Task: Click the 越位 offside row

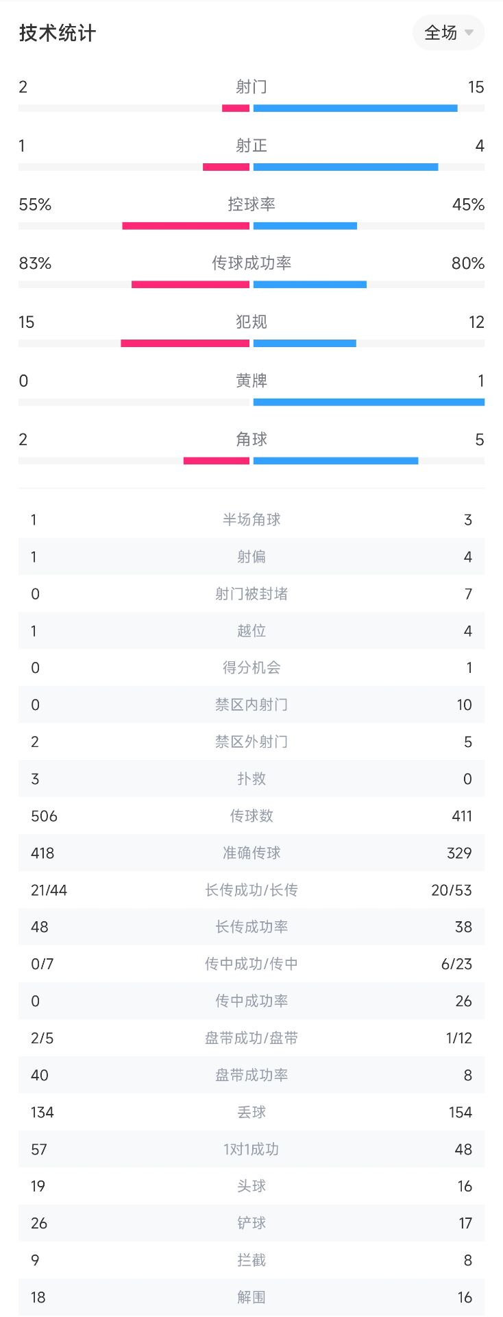Action: (x=251, y=631)
